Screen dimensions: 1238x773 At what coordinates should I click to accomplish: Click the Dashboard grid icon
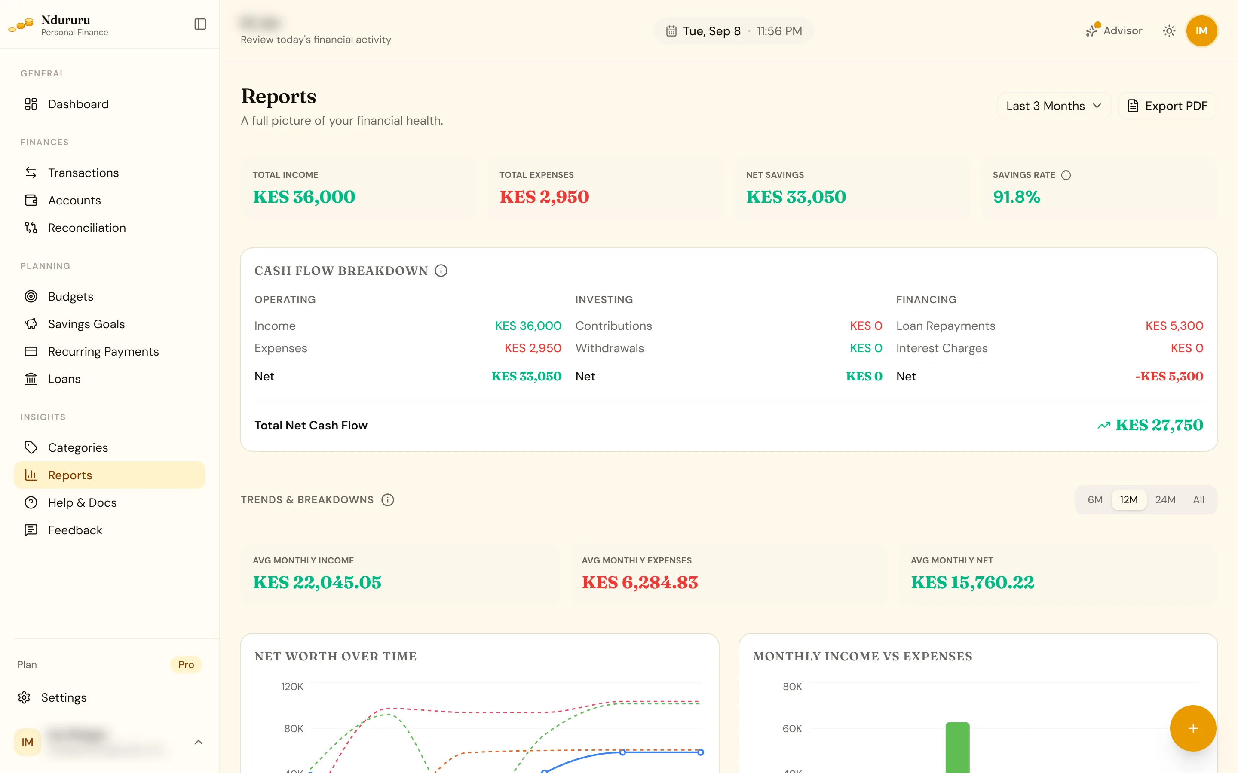(31, 104)
